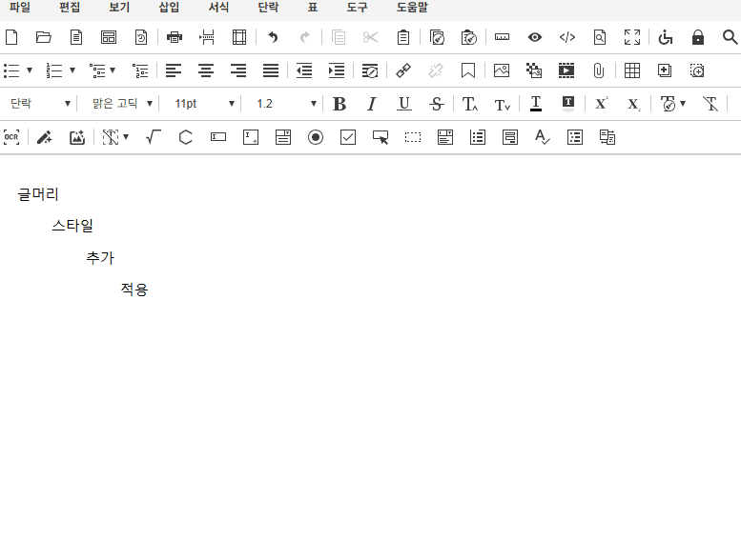Click the undo arrow icon
Screen dimensions: 741x560
(x=273, y=38)
